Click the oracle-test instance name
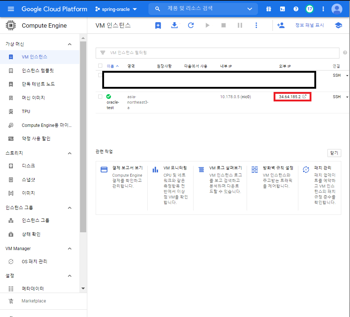 [x=113, y=105]
